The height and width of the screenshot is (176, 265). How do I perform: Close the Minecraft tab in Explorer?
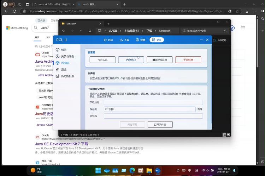[100, 24]
